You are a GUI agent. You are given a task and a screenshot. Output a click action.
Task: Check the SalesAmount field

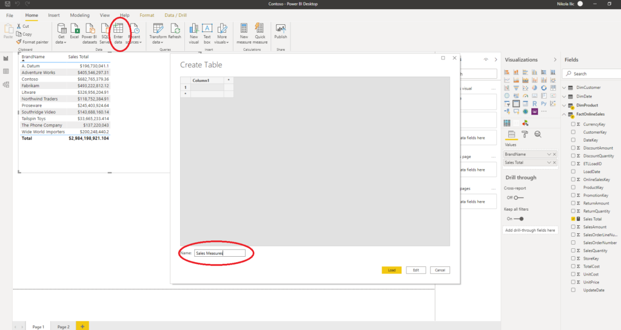573,227
